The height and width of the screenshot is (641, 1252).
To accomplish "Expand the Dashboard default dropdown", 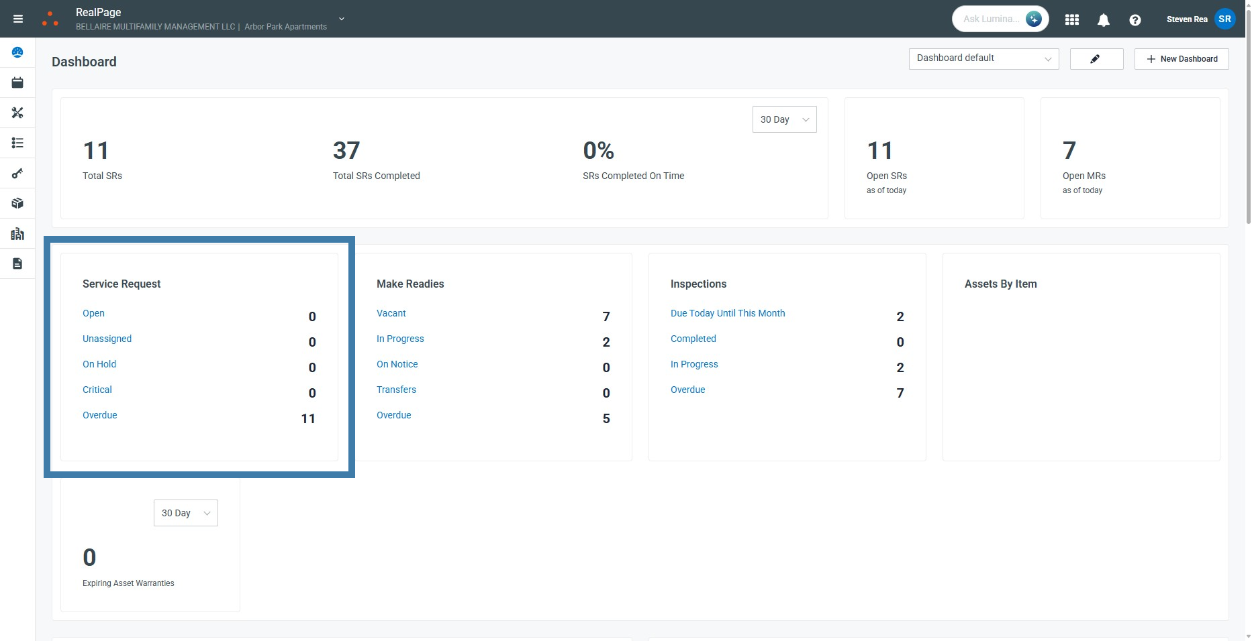I will point(983,59).
